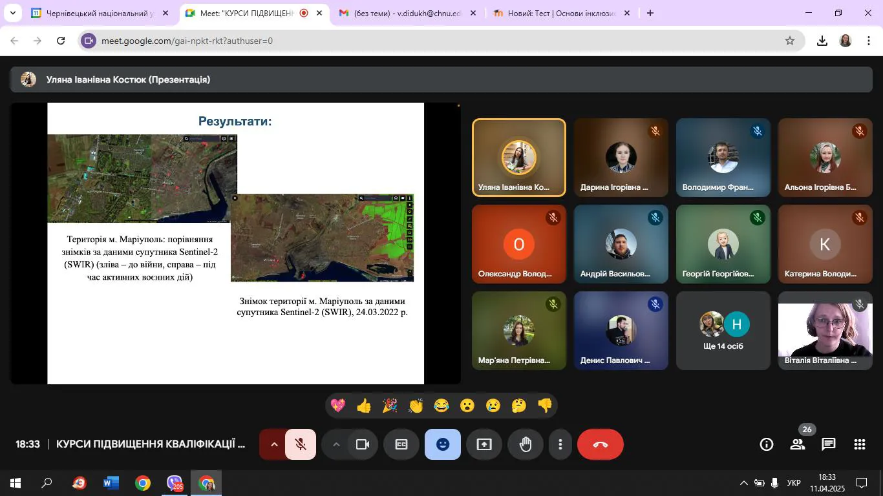Unmute the microphone
This screenshot has height=496, width=883.
coord(301,444)
